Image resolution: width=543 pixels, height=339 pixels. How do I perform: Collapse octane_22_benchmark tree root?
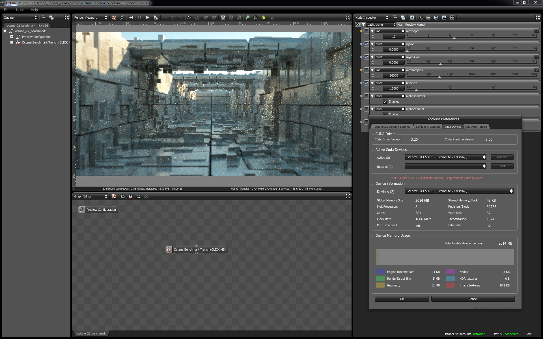tap(5, 31)
